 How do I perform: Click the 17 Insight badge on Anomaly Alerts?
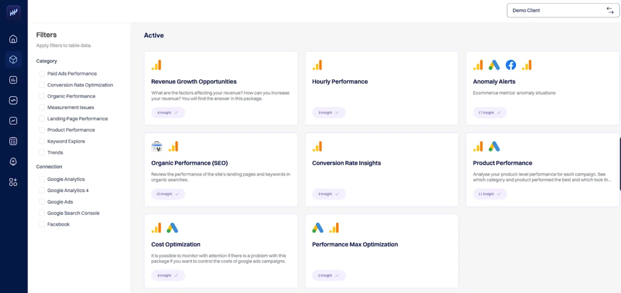point(490,113)
